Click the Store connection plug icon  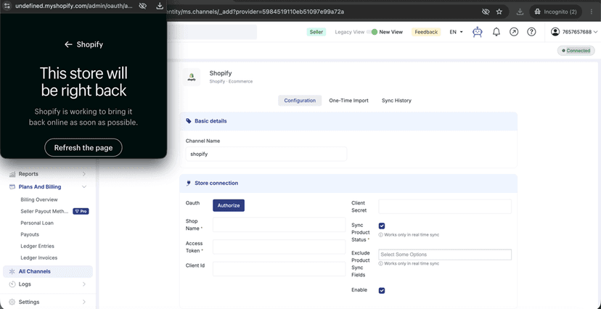click(188, 183)
